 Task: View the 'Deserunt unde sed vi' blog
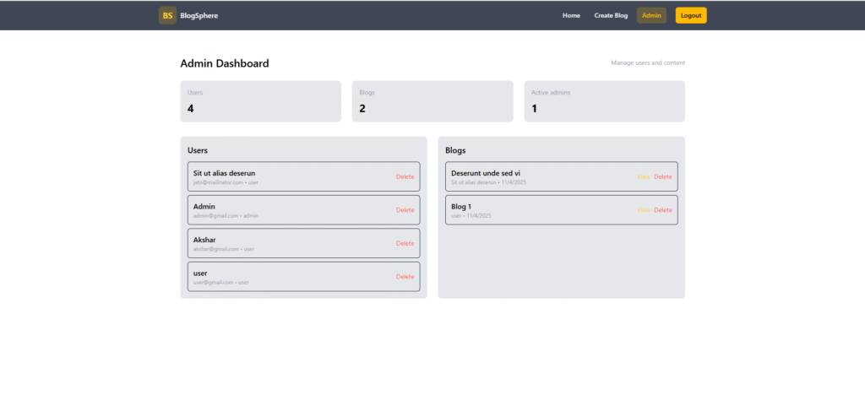point(644,176)
